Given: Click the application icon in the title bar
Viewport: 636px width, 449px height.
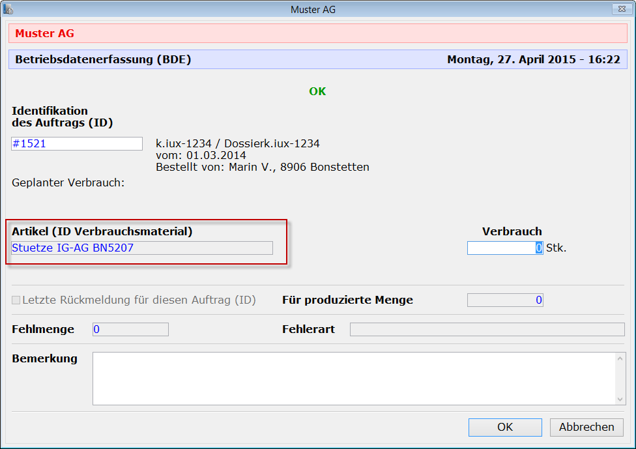Looking at the screenshot, I should (8, 9).
